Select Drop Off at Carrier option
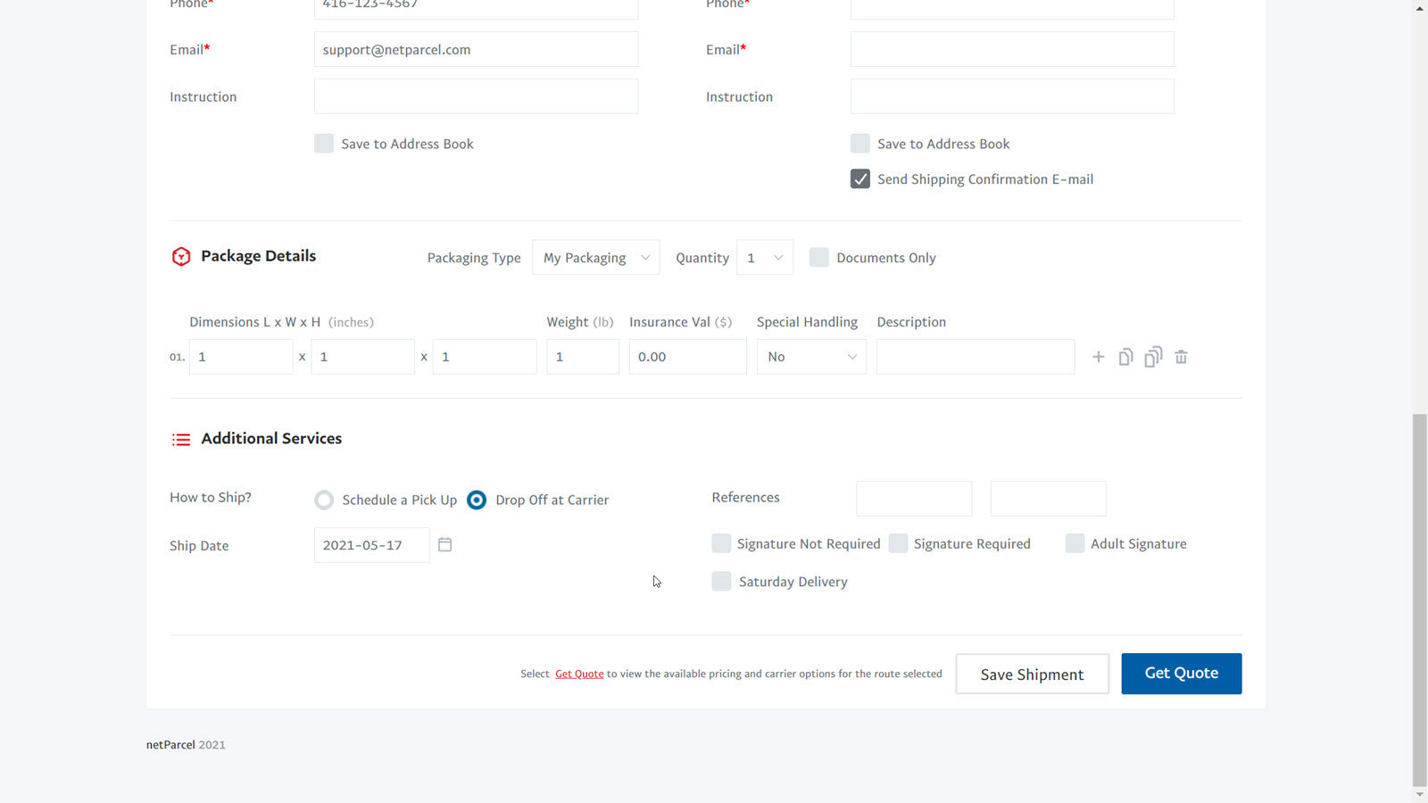Screen dimensions: 1428x803 coord(477,500)
